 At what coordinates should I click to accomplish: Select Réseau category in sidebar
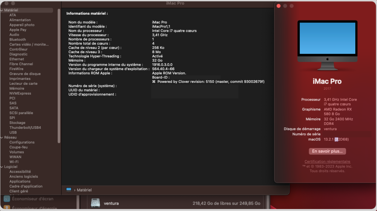(x=10, y=138)
